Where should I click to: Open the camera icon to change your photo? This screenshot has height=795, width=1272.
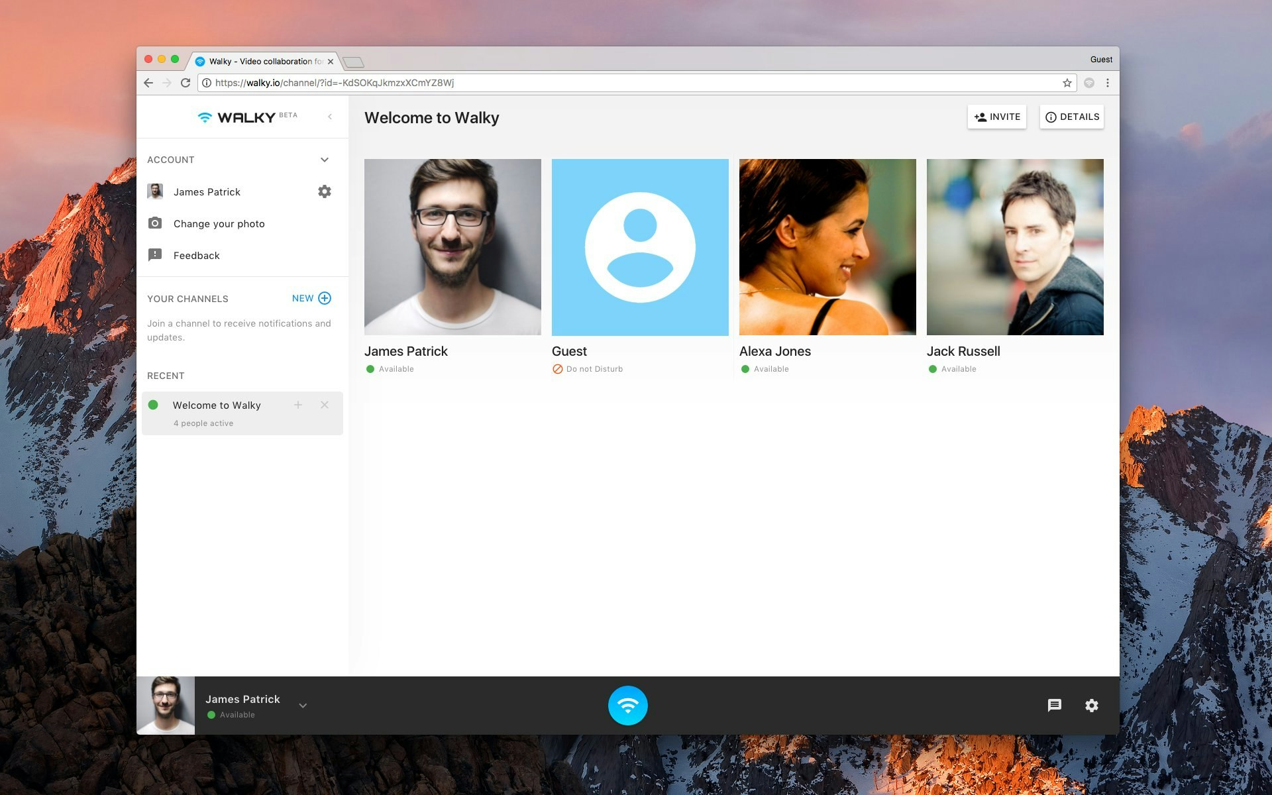155,223
